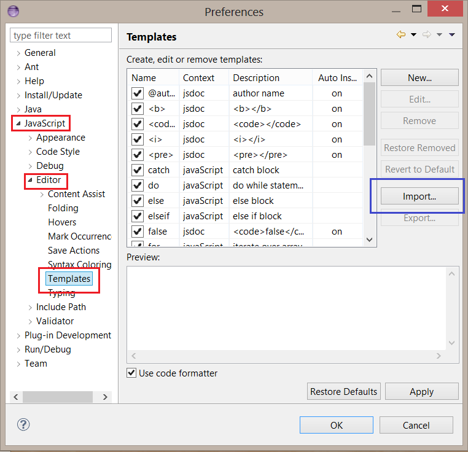468x452 pixels.
Task: Click the Description column header
Action: pos(271,77)
